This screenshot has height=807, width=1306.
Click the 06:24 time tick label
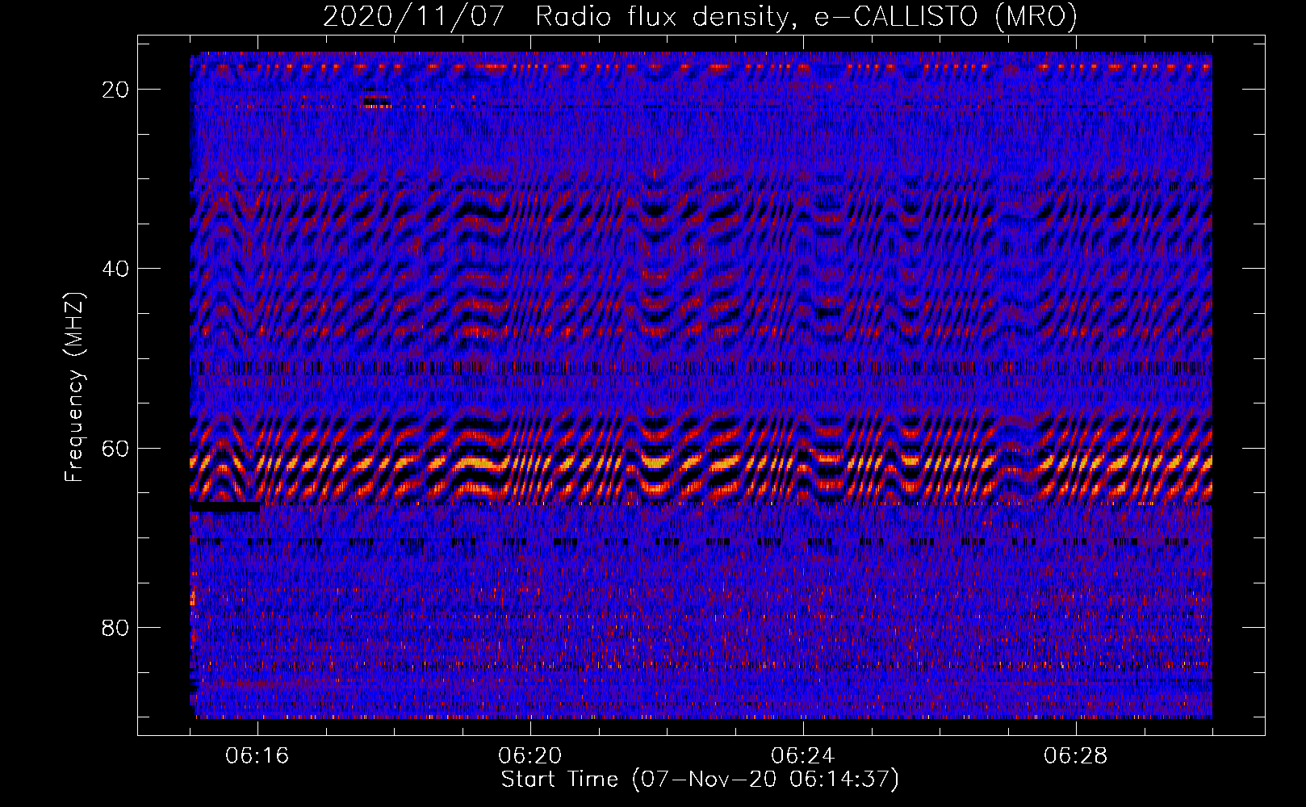tap(803, 756)
